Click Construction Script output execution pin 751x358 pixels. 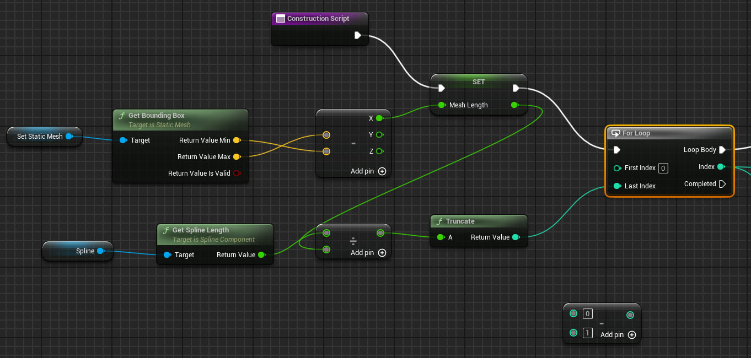358,35
